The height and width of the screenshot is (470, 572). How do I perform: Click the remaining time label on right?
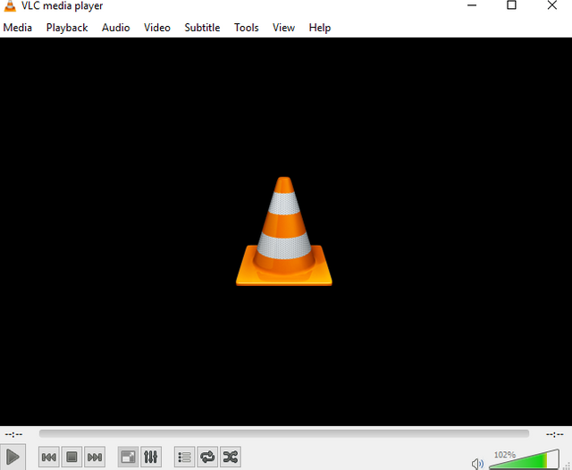tap(554, 434)
